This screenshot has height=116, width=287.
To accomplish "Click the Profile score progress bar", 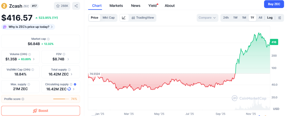I will 61,99.
